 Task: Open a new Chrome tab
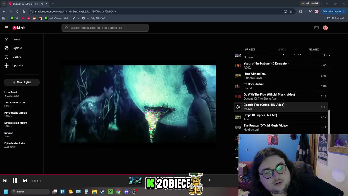53,4
